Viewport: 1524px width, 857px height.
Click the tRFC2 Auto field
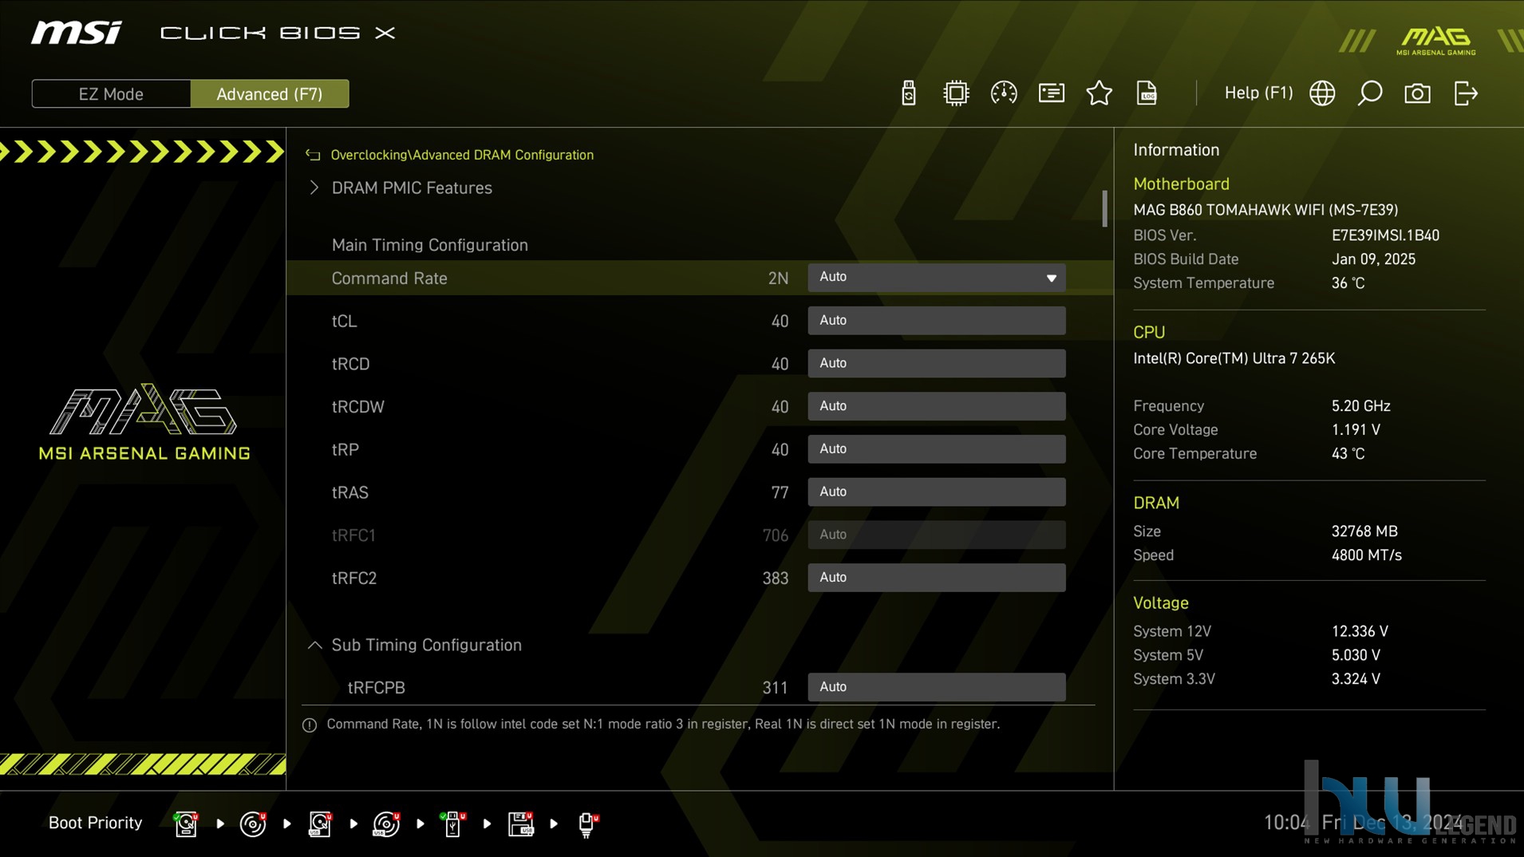(x=936, y=578)
